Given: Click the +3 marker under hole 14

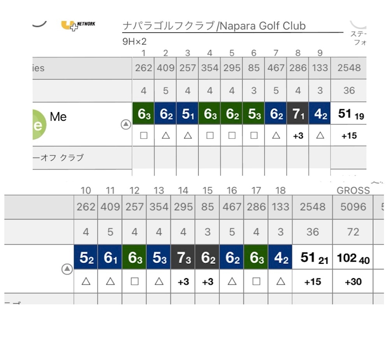Looking at the screenshot, I should pyautogui.click(x=183, y=281).
